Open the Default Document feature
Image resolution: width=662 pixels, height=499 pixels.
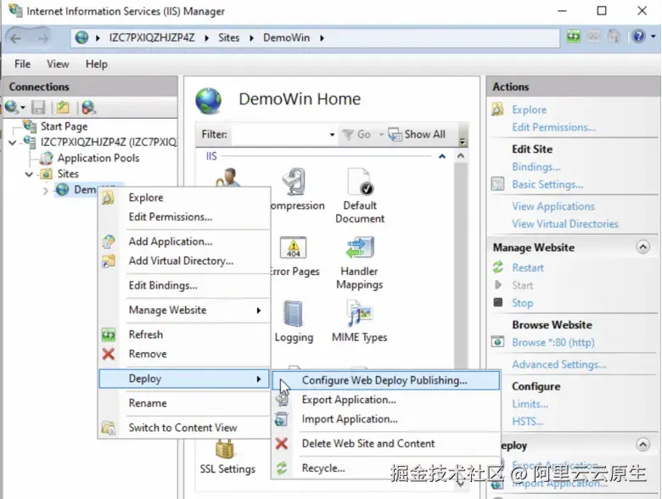(x=360, y=196)
